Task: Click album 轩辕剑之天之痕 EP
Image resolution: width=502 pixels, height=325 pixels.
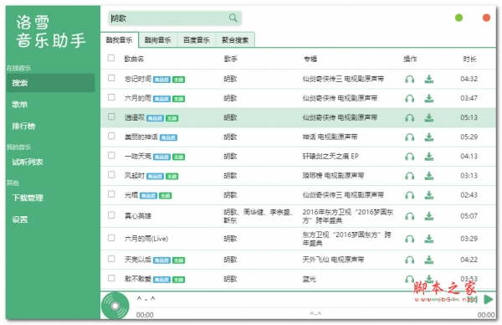Action: pos(330,156)
